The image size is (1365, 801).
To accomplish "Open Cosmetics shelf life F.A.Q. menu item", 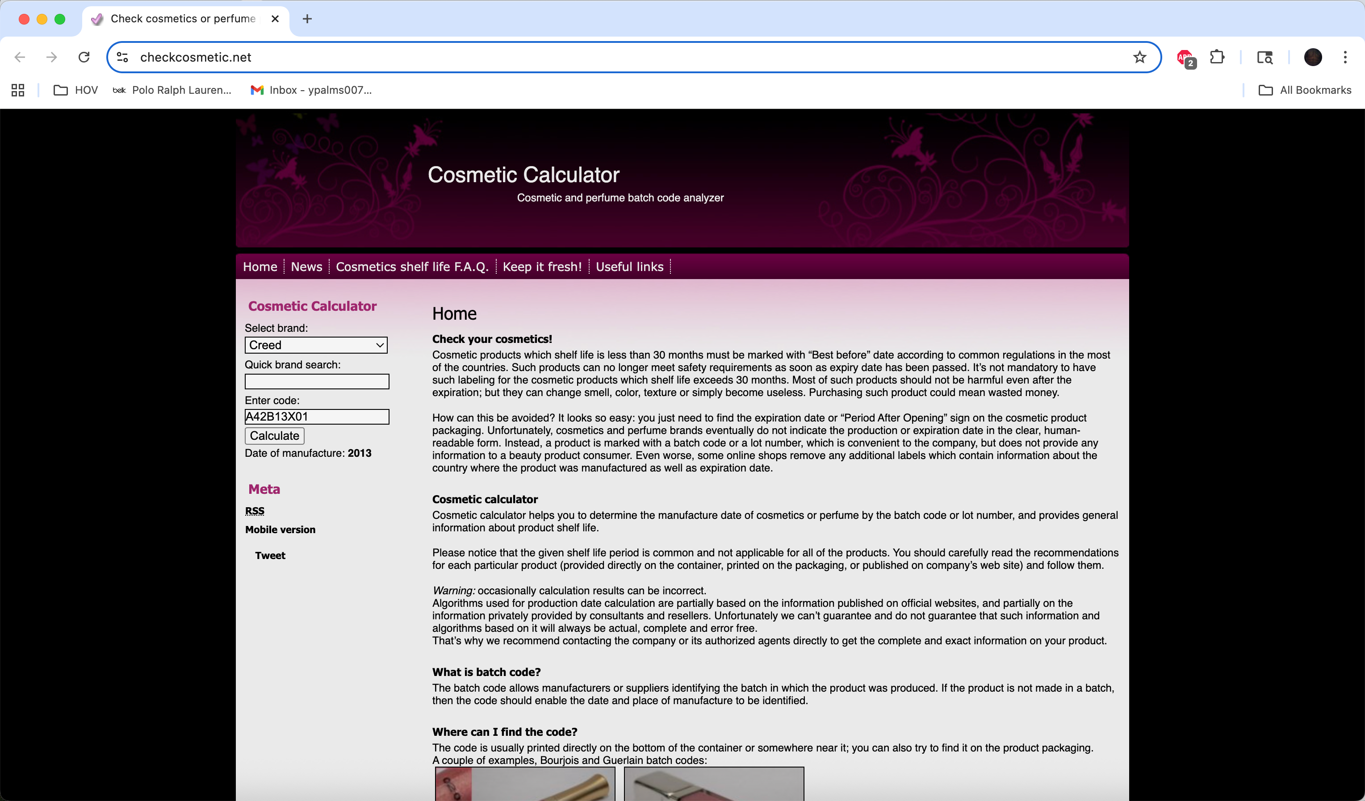I will point(412,267).
